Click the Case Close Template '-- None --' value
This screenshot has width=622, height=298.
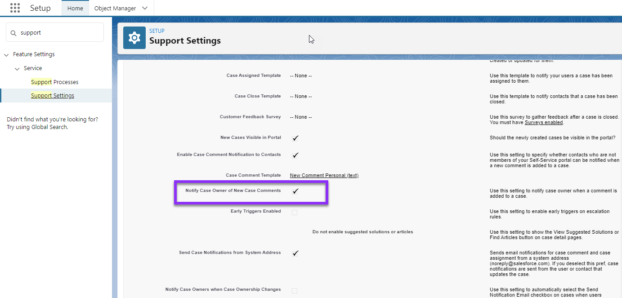click(x=301, y=97)
